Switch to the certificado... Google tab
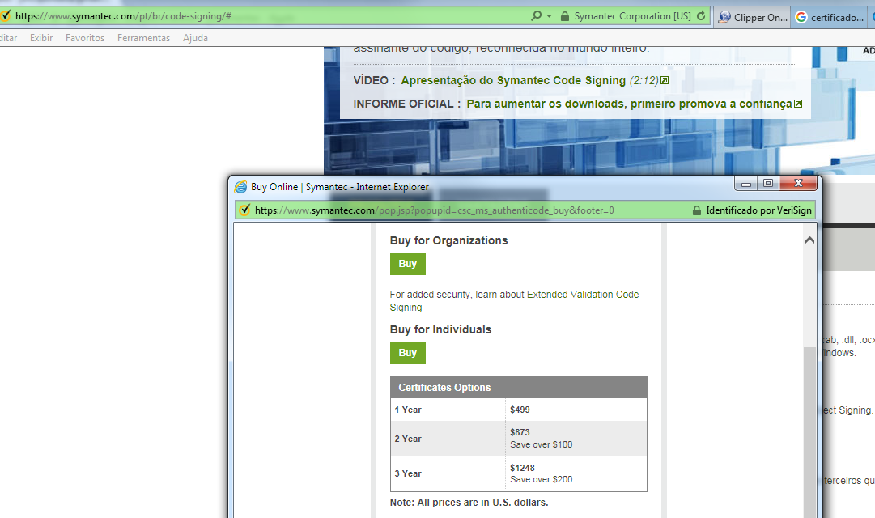The height and width of the screenshot is (518, 875). point(829,17)
